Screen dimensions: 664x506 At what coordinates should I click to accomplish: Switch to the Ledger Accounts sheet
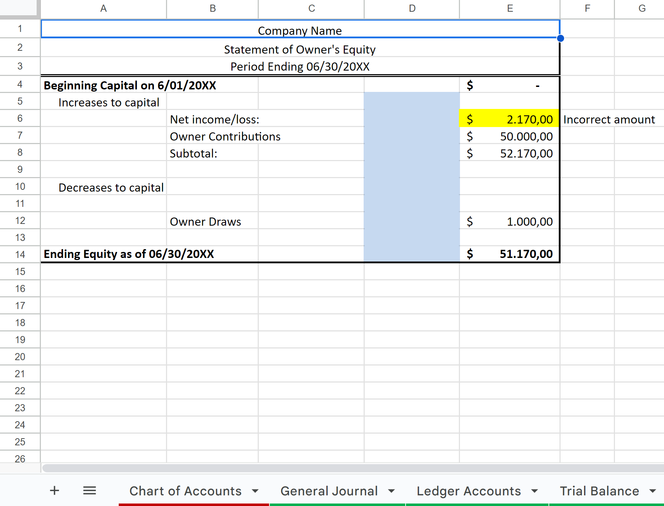tap(468, 491)
